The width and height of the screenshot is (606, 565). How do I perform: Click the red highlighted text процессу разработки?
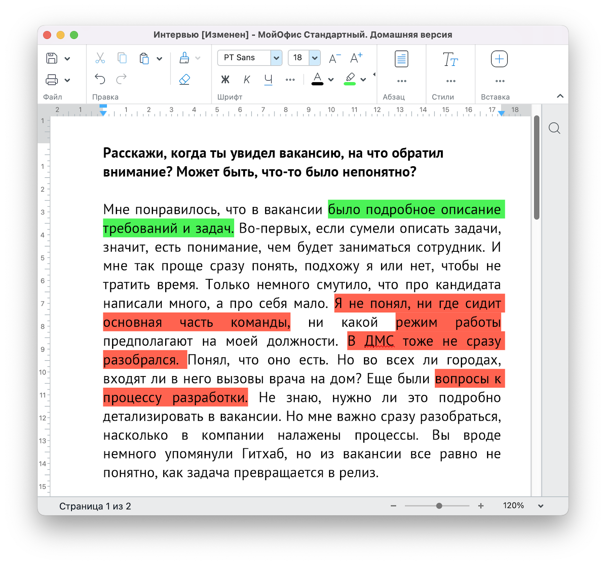(x=175, y=398)
